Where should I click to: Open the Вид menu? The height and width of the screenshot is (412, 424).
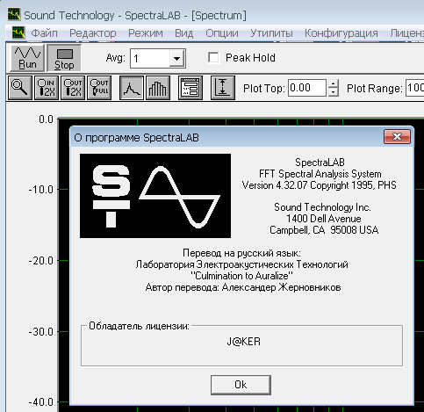(184, 33)
